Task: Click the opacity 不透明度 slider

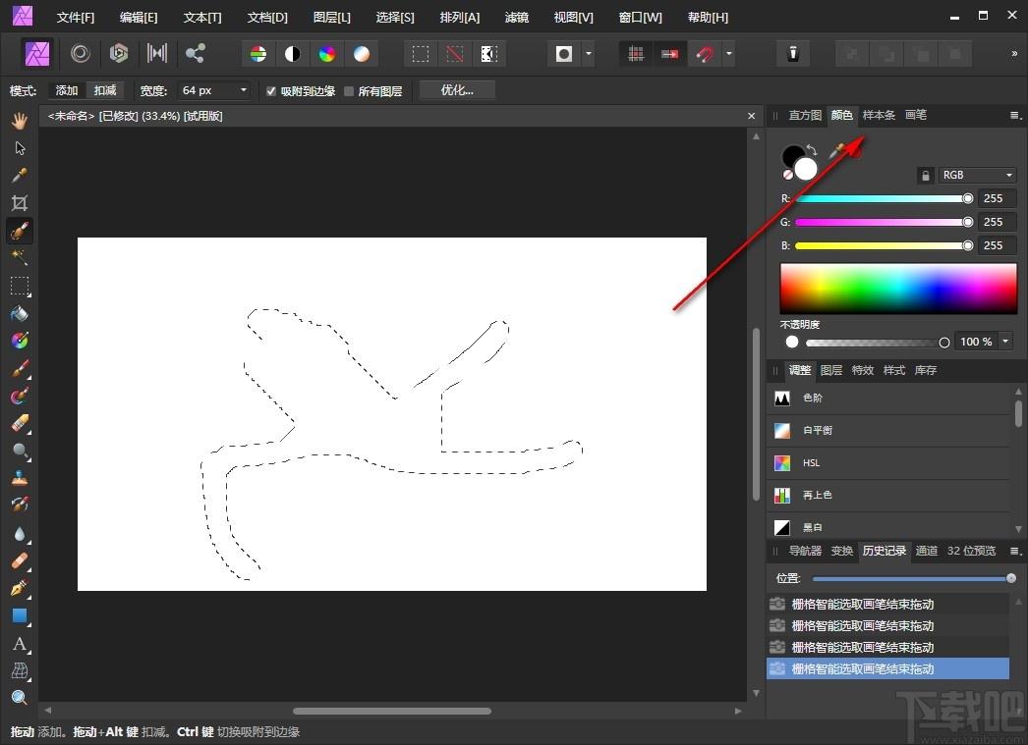Action: click(x=878, y=343)
